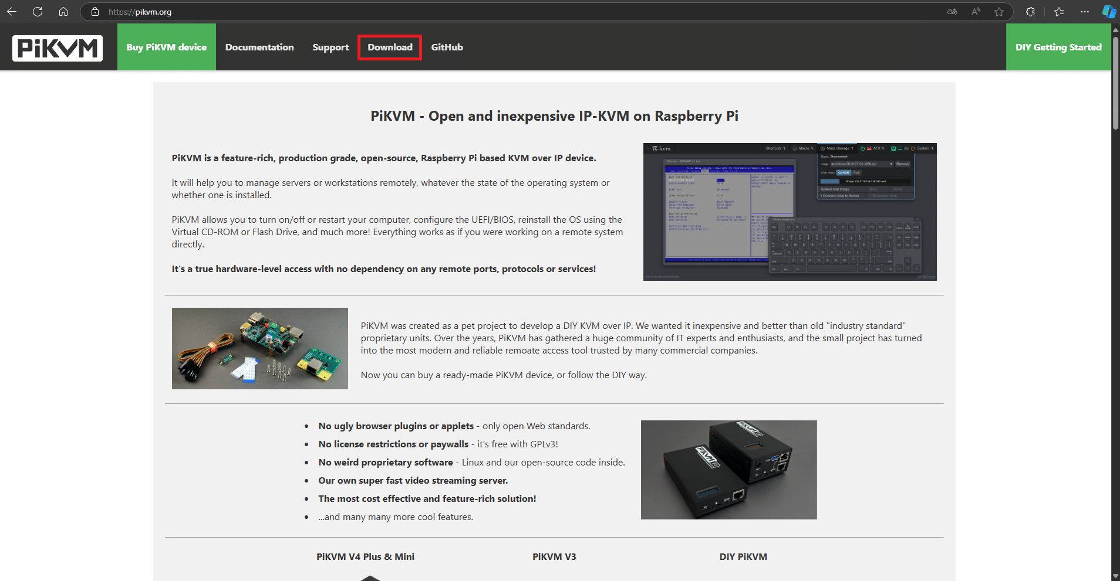Image resolution: width=1120 pixels, height=581 pixels.
Task: Click the "No license restrictions or paywalls" bullet
Action: tap(438, 444)
